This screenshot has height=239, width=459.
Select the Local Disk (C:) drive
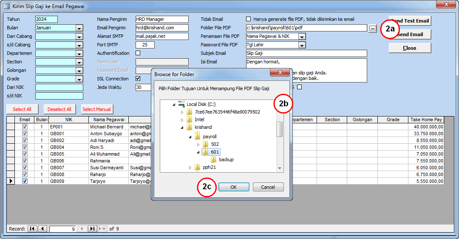[201, 104]
